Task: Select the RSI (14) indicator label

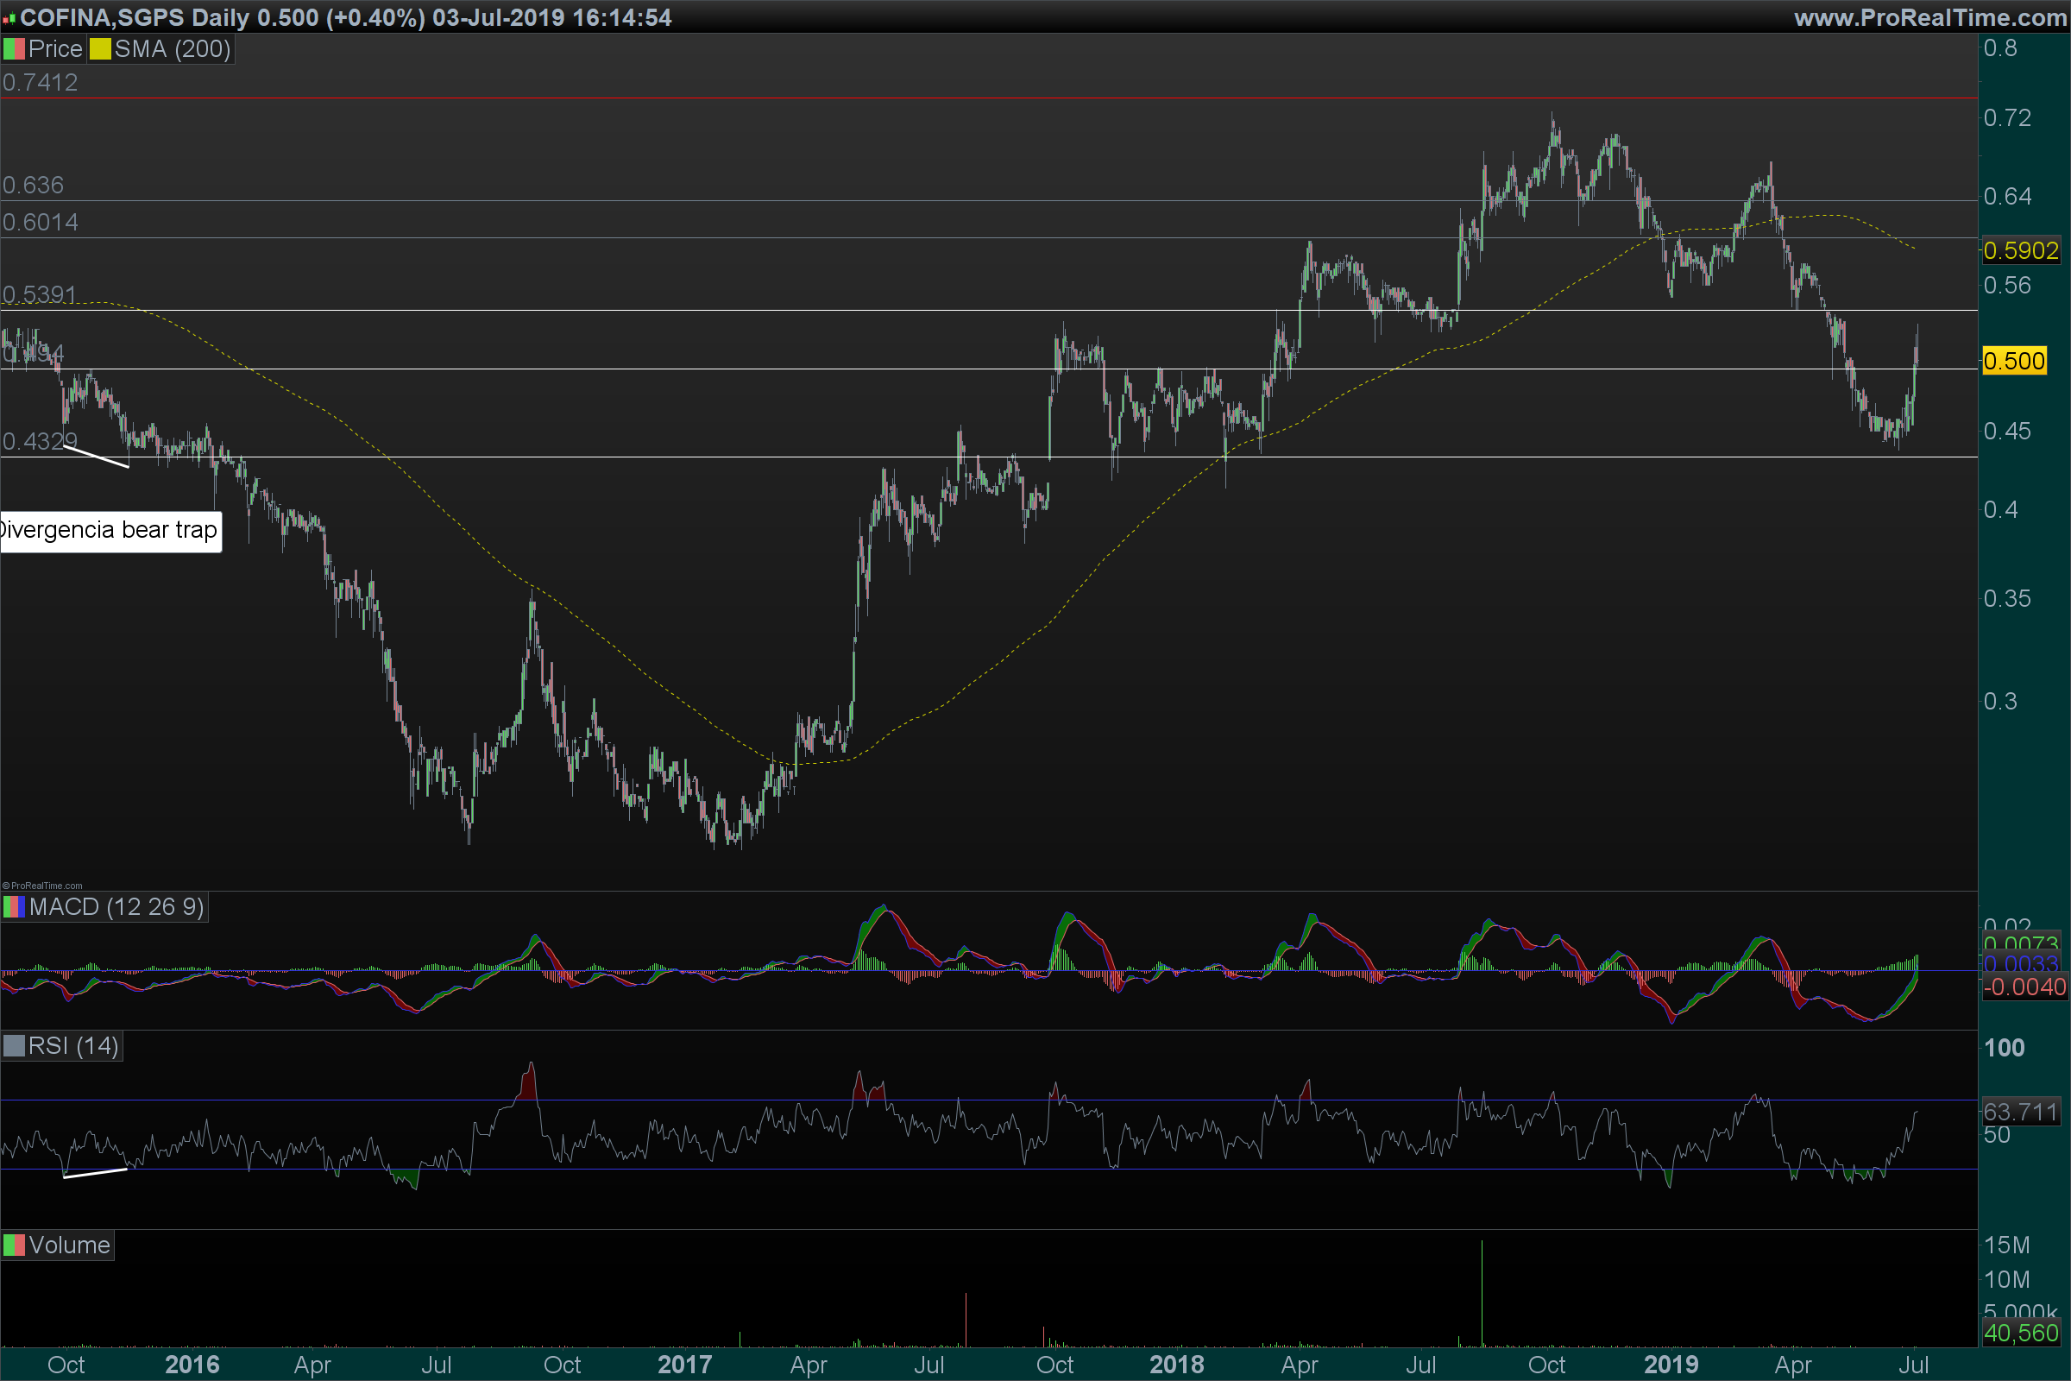Action: pyautogui.click(x=73, y=1046)
